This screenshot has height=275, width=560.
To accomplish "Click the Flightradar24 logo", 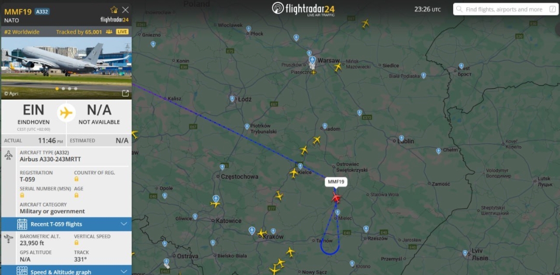I will pos(303,9).
